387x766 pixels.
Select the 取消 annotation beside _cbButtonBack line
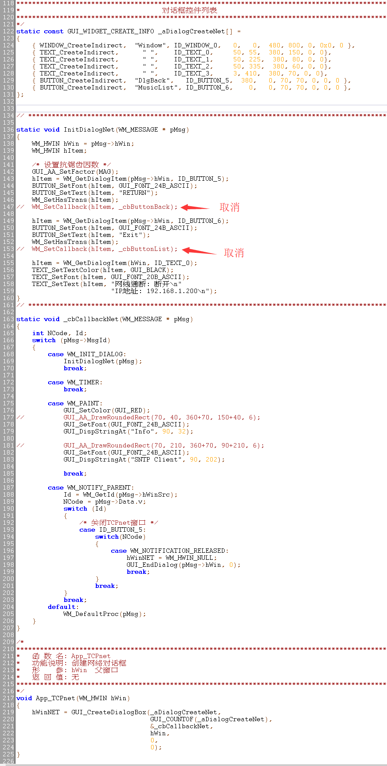229,208
